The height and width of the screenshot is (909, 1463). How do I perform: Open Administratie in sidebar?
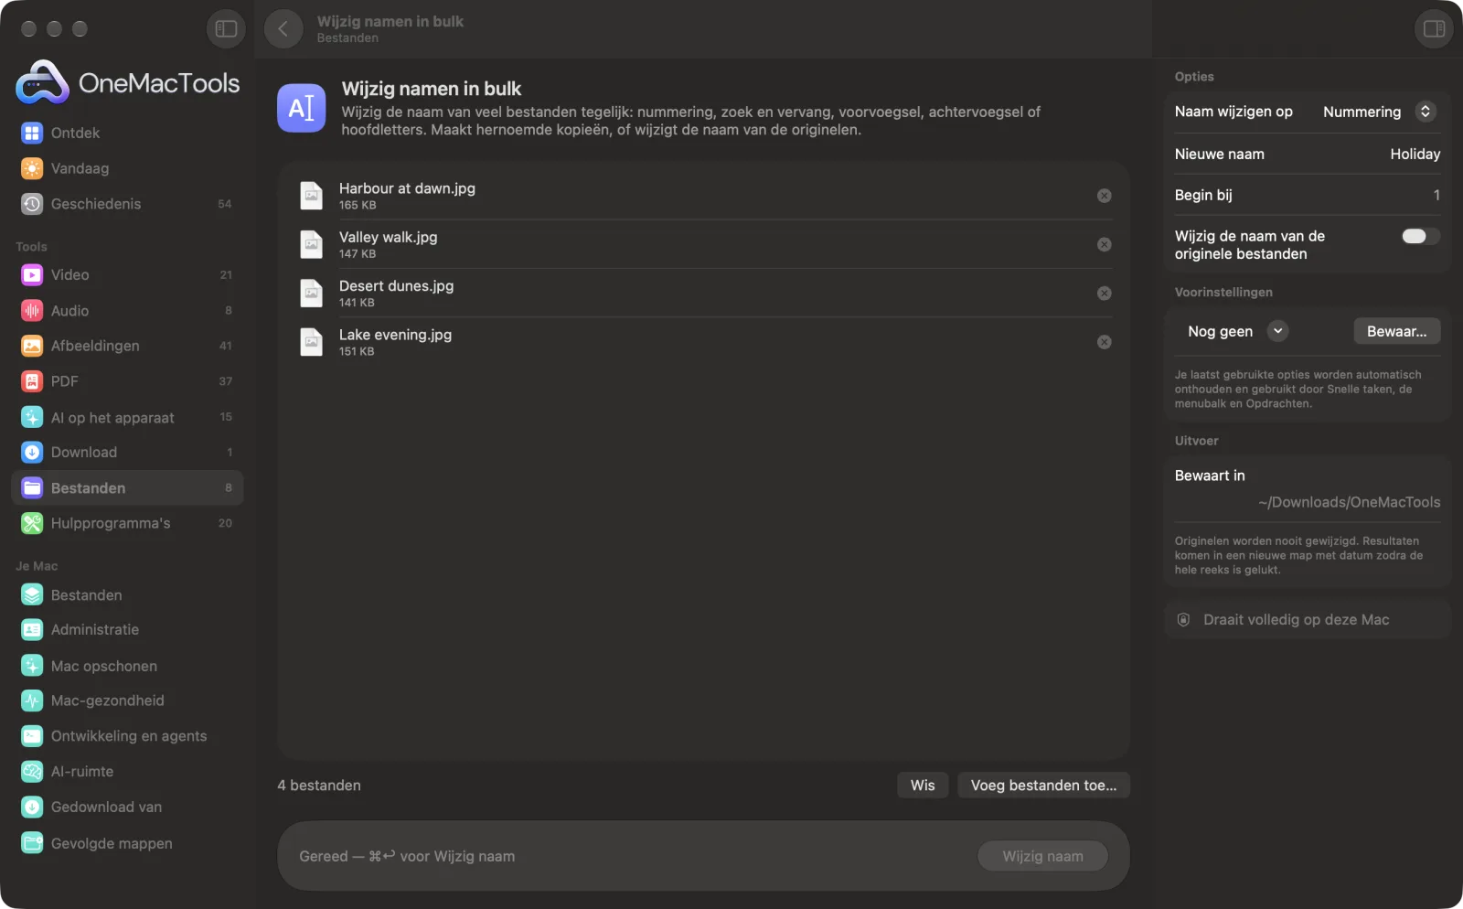click(127, 630)
